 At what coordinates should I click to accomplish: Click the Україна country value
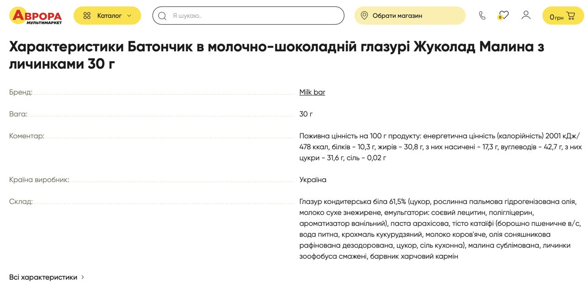[312, 180]
